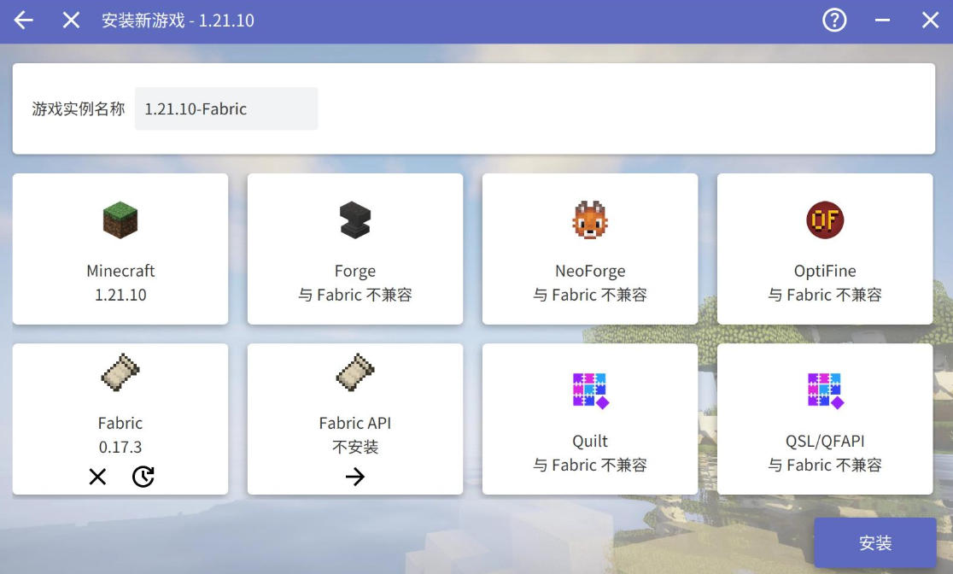
Task: Click the 安装 install button
Action: pyautogui.click(x=875, y=542)
